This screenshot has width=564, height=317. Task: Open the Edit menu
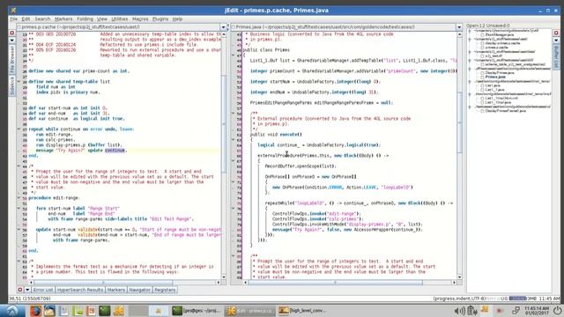click(26, 18)
